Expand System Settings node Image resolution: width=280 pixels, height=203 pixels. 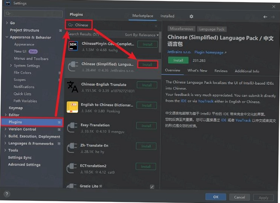pyautogui.click(x=11, y=66)
